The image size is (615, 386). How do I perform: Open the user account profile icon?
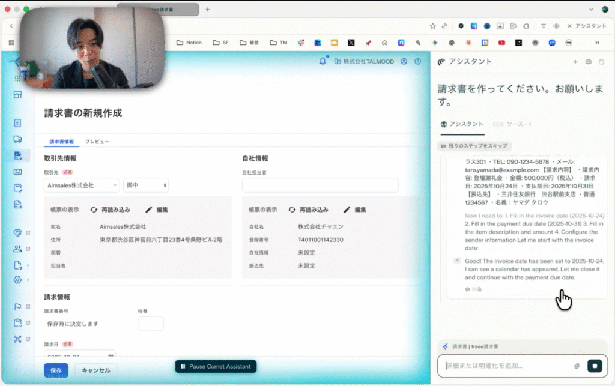404,61
